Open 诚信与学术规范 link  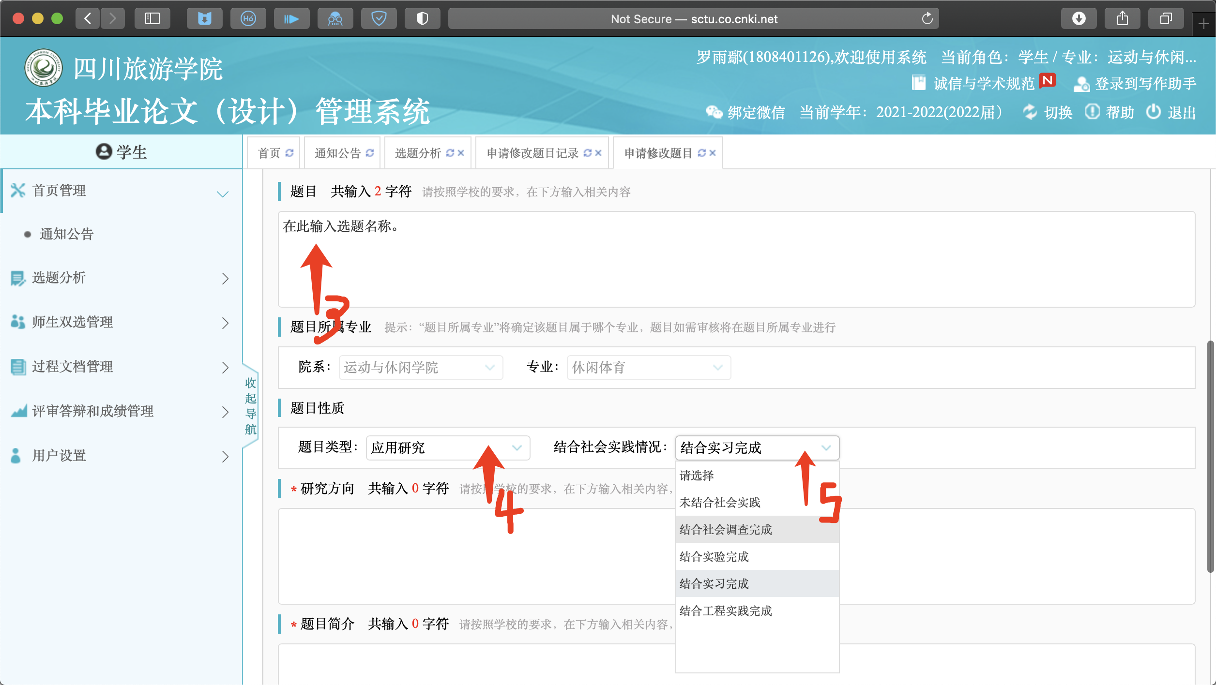(x=983, y=83)
